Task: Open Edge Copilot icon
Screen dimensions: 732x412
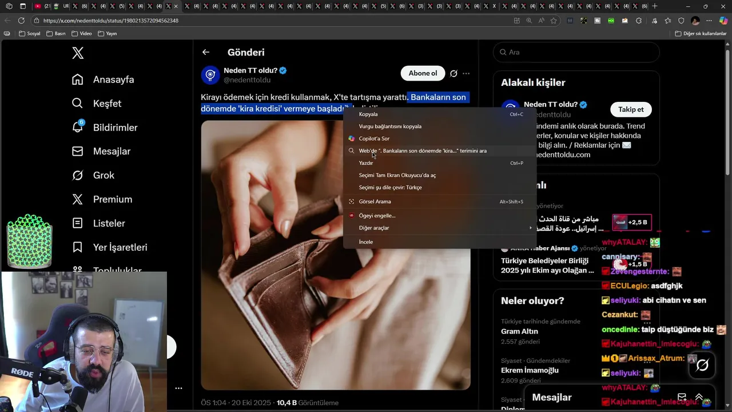Action: [x=723, y=21]
